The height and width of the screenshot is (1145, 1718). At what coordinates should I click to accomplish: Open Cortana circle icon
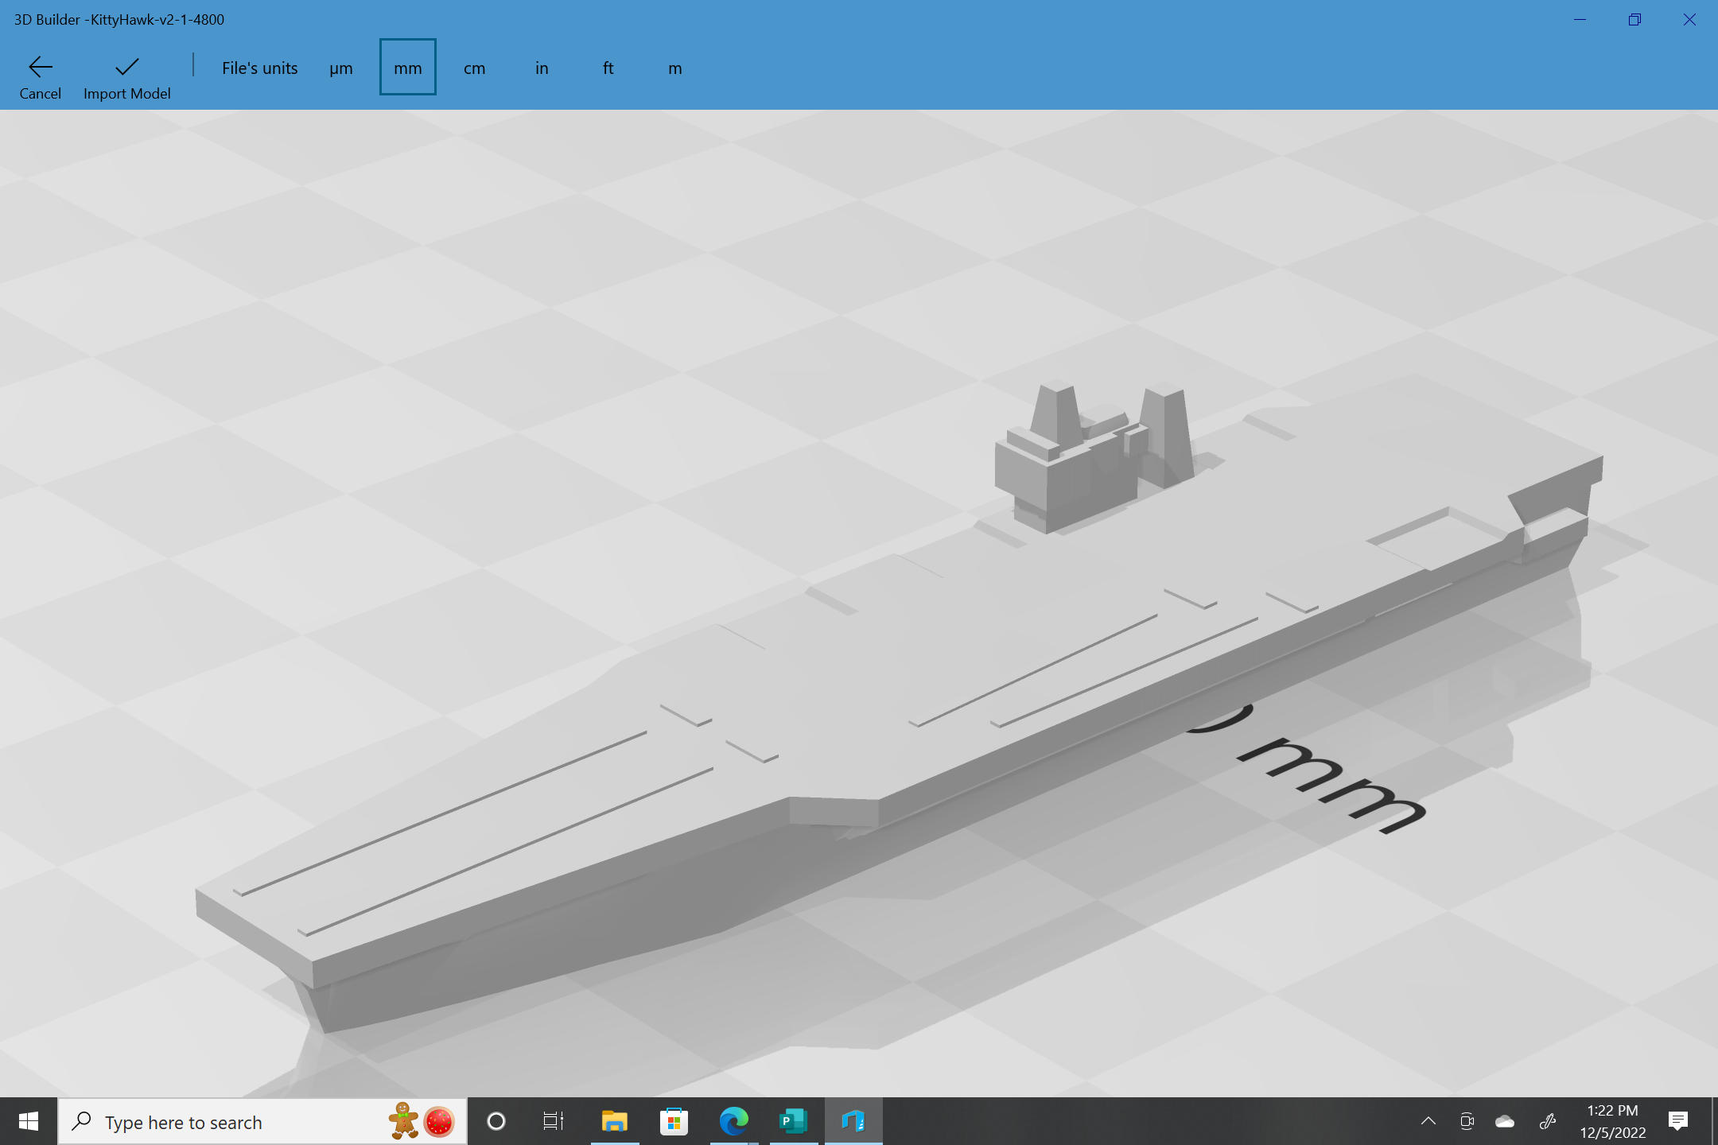pyautogui.click(x=496, y=1121)
